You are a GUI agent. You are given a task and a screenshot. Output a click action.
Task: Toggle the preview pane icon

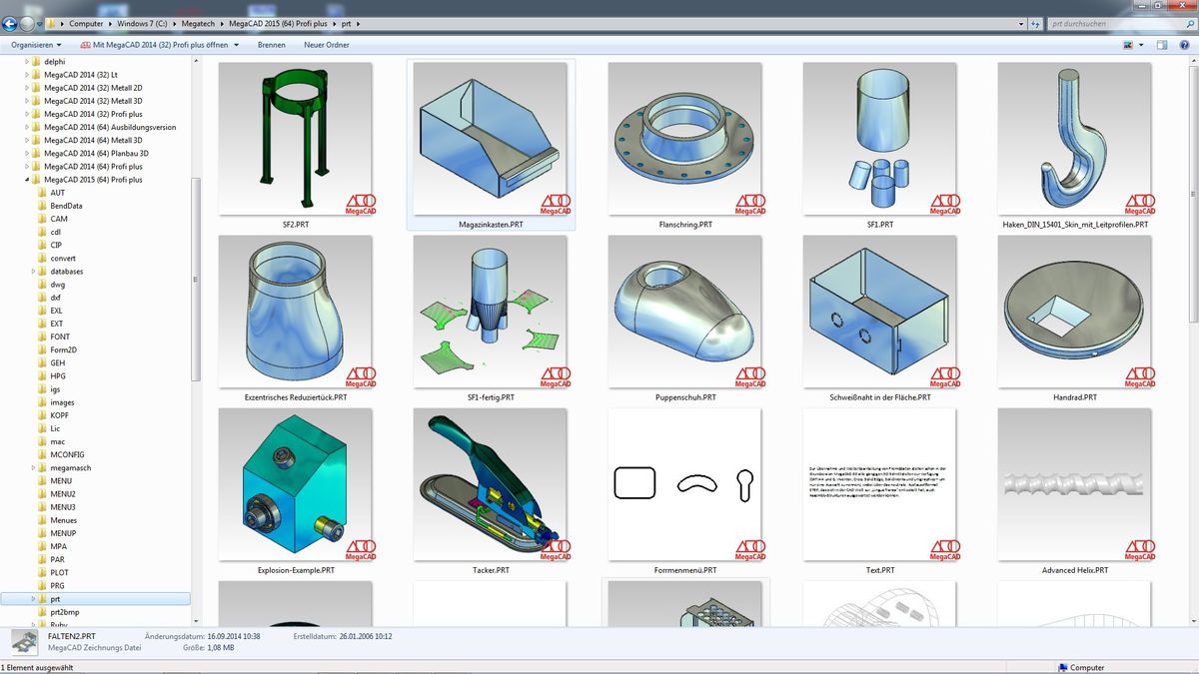[x=1162, y=45]
